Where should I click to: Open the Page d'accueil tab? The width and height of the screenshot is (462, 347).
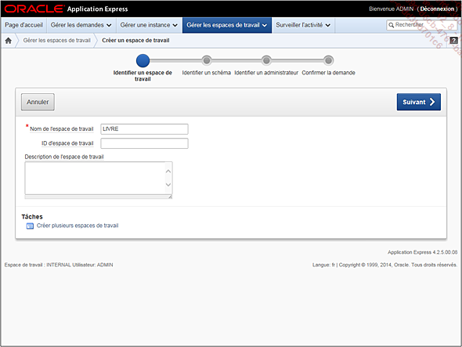23,25
